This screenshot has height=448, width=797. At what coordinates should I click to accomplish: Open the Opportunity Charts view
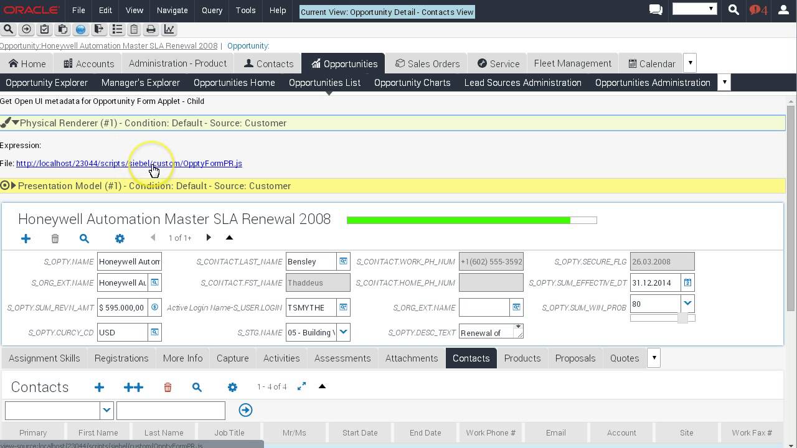coord(412,82)
